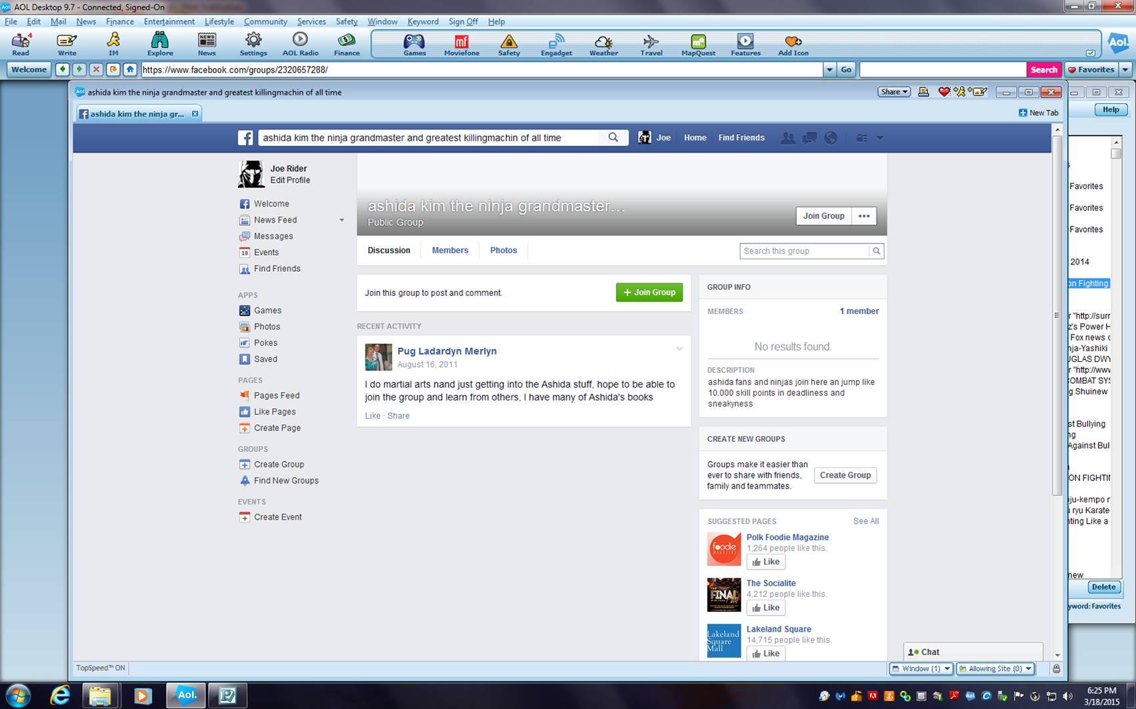Click the Safety warning icon

[509, 45]
